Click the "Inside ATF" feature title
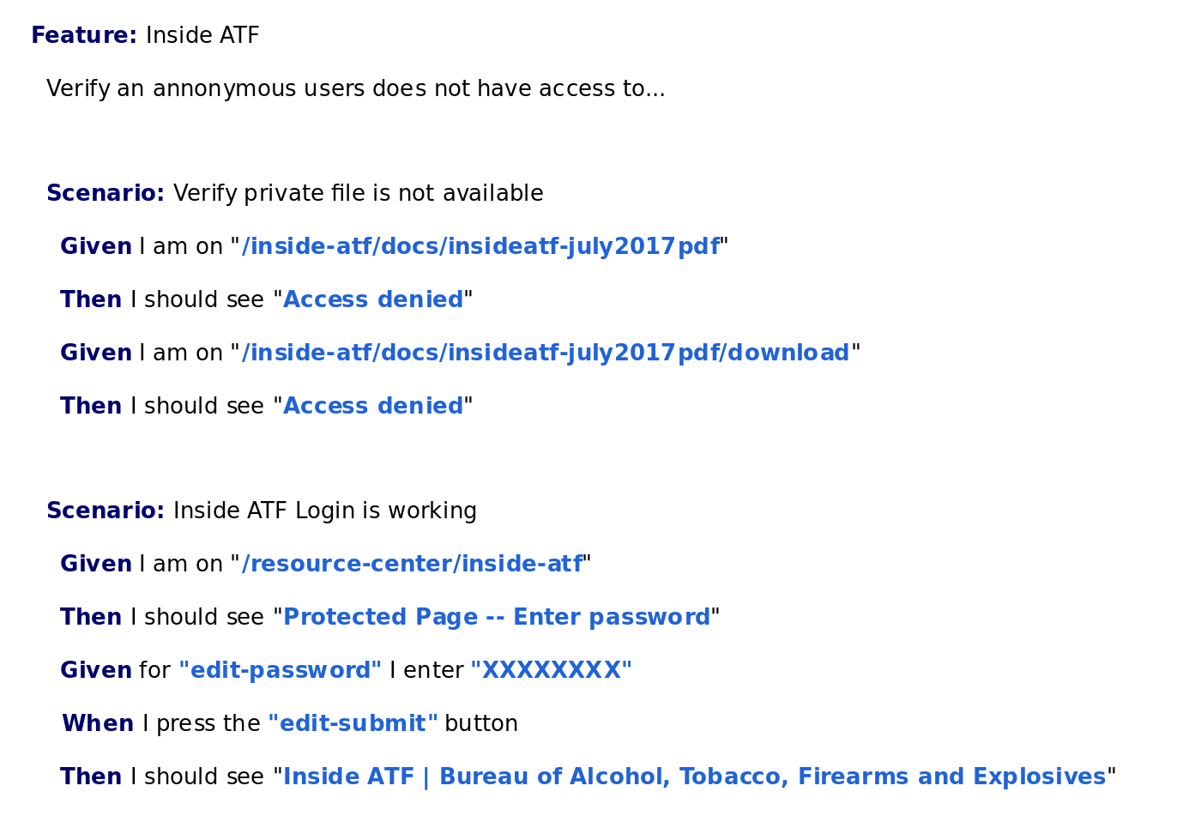The height and width of the screenshot is (822, 1189). (x=202, y=36)
